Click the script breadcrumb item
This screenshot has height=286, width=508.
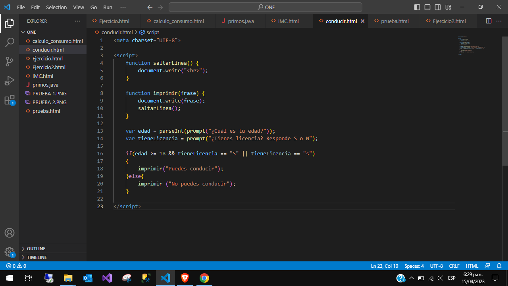pos(149,32)
